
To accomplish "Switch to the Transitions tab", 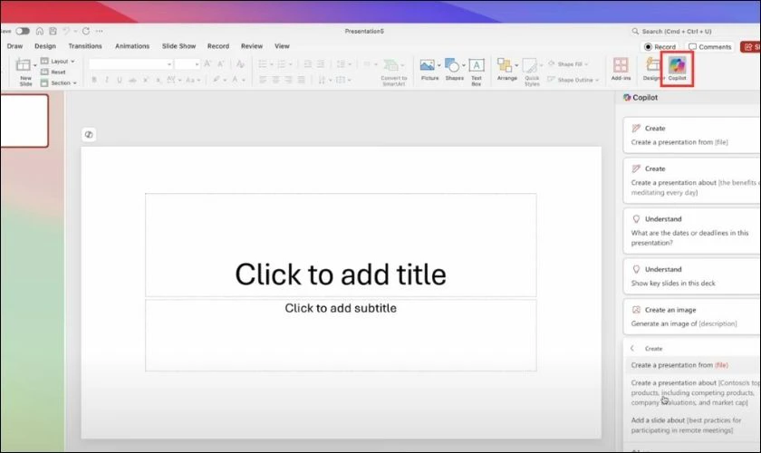I will [x=85, y=46].
